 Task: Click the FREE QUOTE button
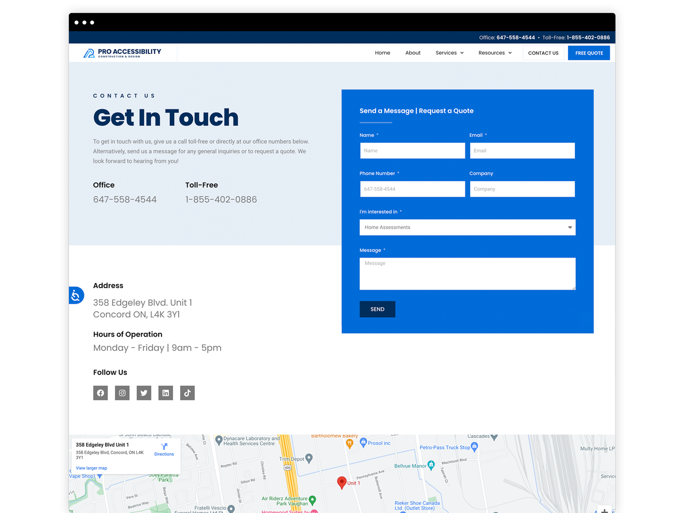589,53
